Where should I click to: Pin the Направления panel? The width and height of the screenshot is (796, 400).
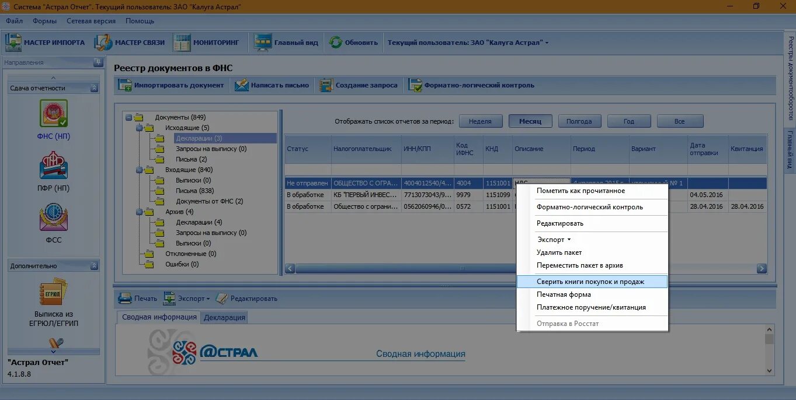(98, 62)
